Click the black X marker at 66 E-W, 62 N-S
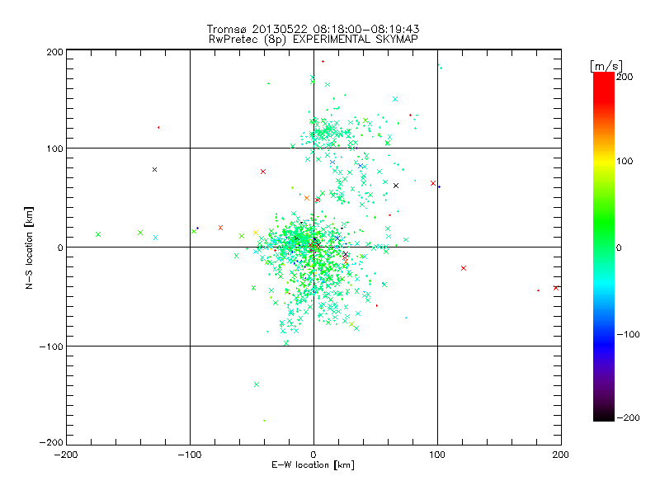 (396, 186)
